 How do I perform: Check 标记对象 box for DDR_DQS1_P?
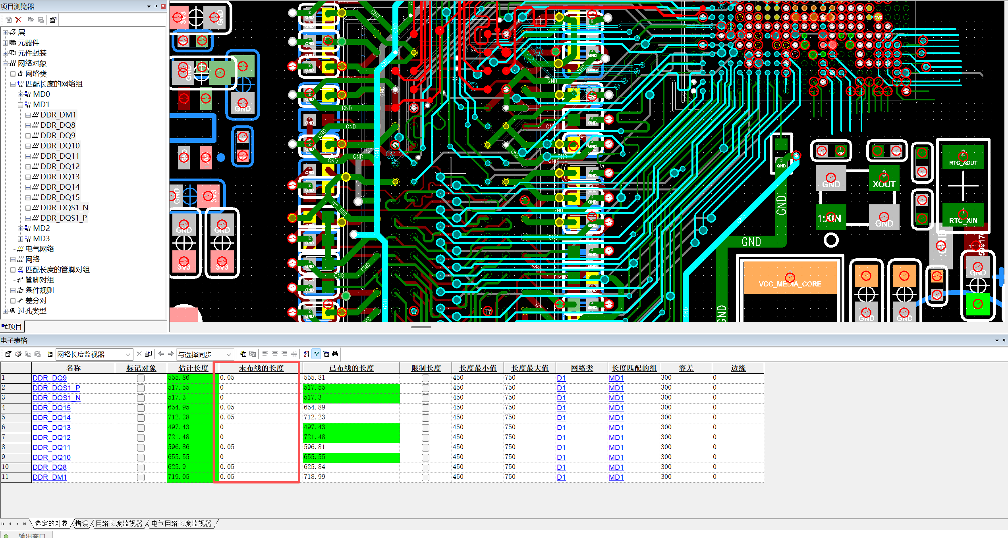coord(141,388)
